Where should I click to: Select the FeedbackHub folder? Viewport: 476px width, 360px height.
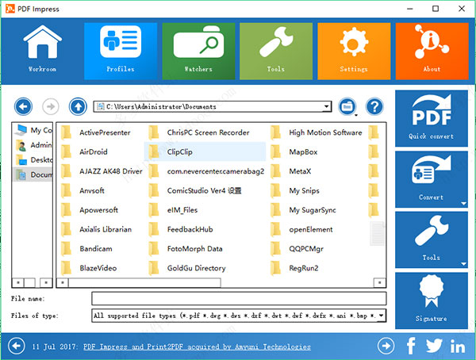click(181, 229)
